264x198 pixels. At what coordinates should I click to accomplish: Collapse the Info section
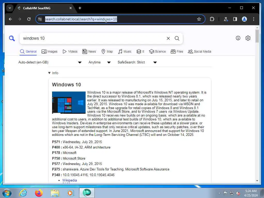coord(53,73)
